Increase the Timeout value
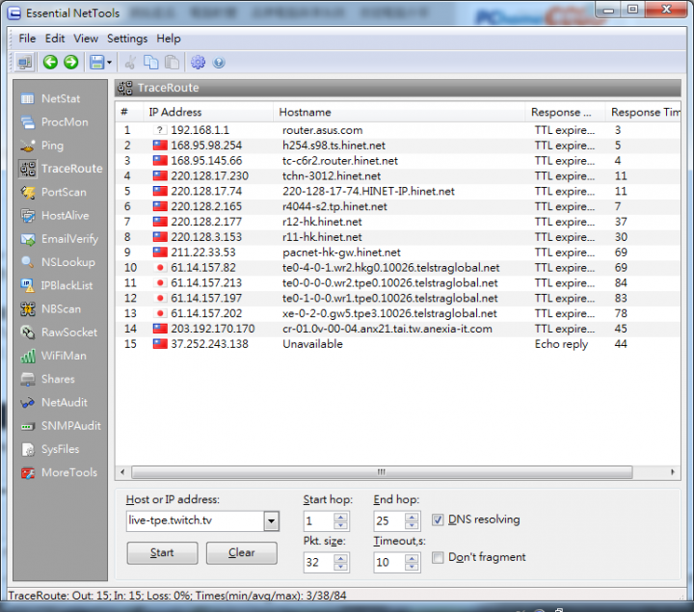The width and height of the screenshot is (694, 612). (x=412, y=558)
